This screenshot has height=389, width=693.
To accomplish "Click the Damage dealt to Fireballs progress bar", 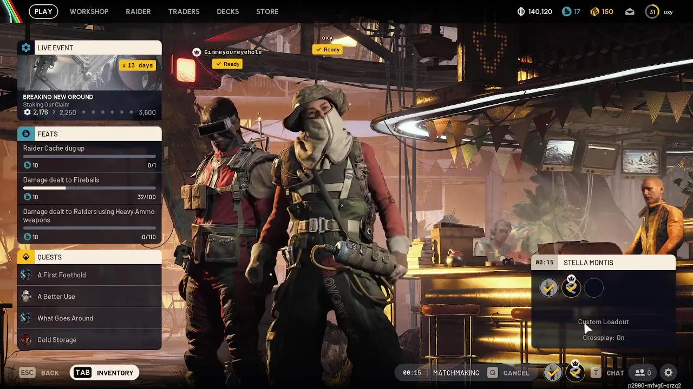I will pyautogui.click(x=89, y=188).
